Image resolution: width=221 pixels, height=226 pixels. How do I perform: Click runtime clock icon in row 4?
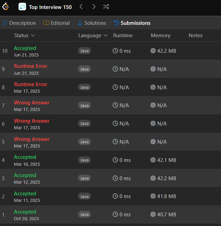coord(115,160)
